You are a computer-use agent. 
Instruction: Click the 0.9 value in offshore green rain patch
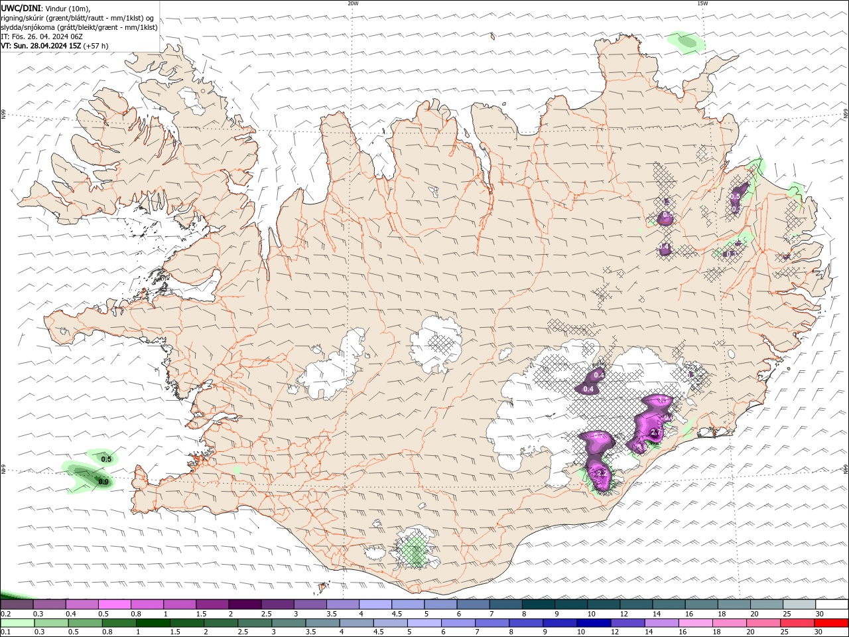pyautogui.click(x=103, y=482)
